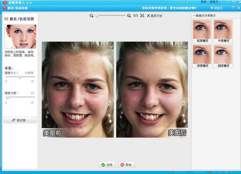Open the 菜单 menu in main title bar
The image size is (241, 174).
tap(203, 2)
